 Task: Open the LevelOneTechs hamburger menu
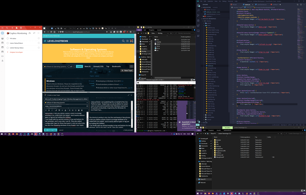(x=127, y=41)
